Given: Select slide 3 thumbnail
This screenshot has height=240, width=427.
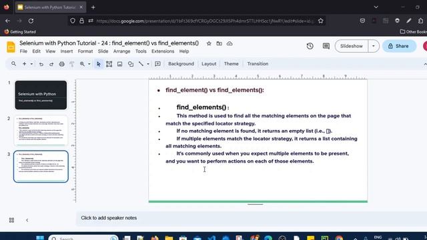Looking at the screenshot, I should point(41,166).
